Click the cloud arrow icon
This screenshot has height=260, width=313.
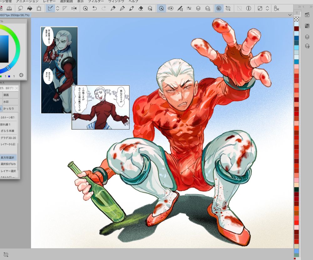(171, 8)
